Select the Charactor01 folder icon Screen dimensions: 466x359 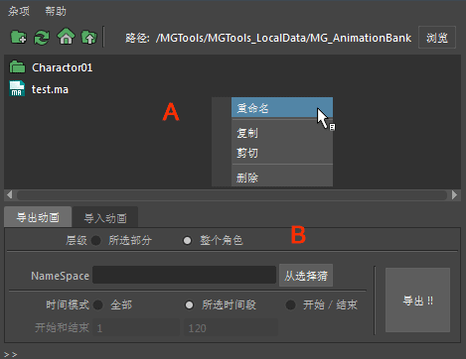(x=17, y=66)
